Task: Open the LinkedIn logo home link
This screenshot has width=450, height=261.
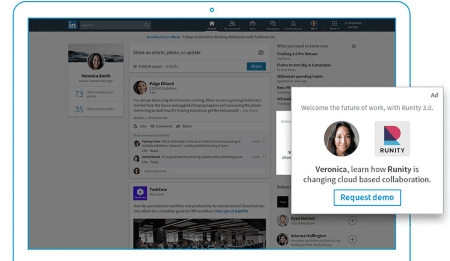Action: tap(72, 25)
